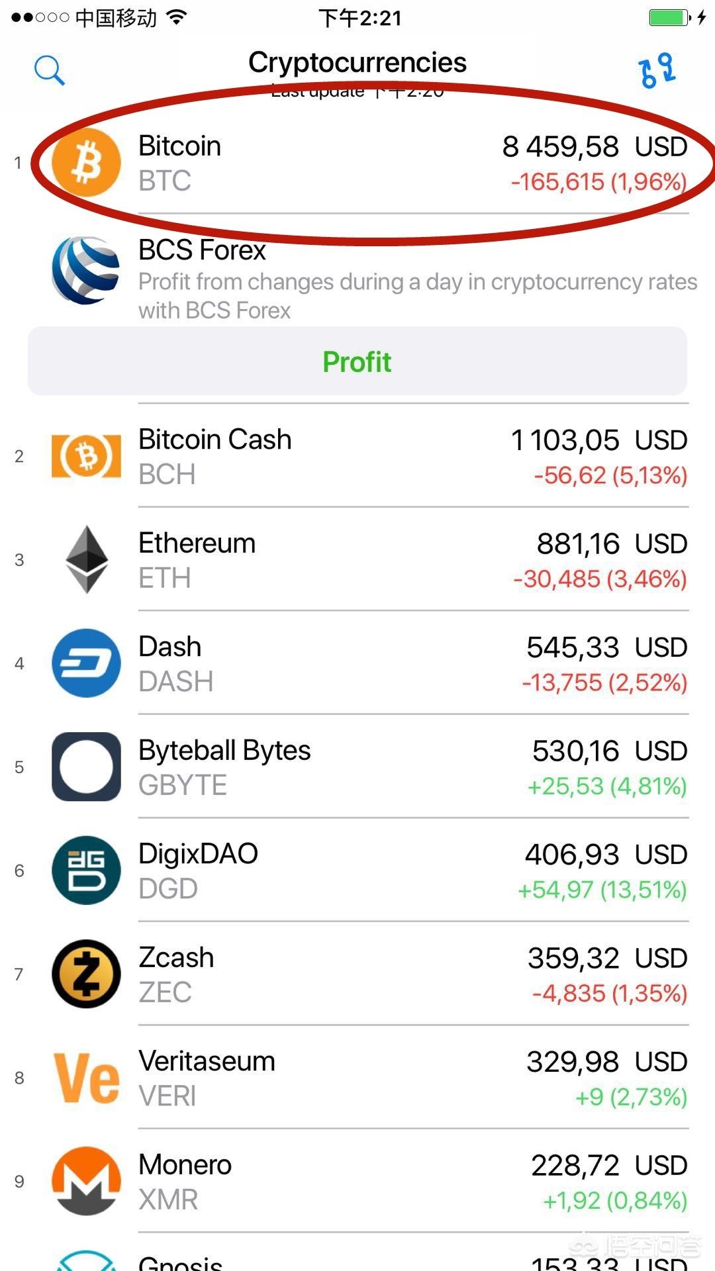This screenshot has width=715, height=1271.
Task: Select Bitcoin price 8 459,58 USD
Action: click(594, 146)
